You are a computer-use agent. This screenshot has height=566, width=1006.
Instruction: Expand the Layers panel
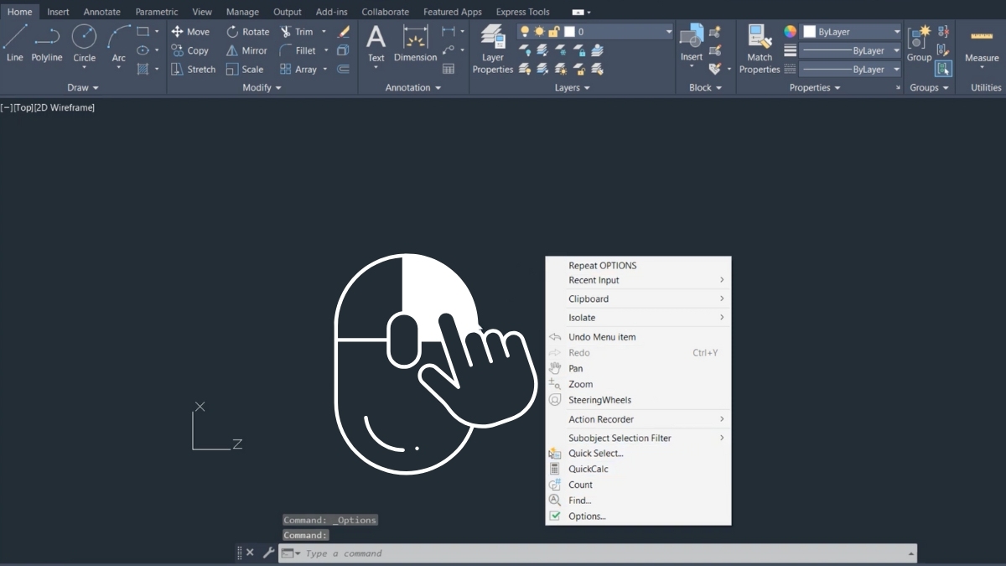(573, 87)
